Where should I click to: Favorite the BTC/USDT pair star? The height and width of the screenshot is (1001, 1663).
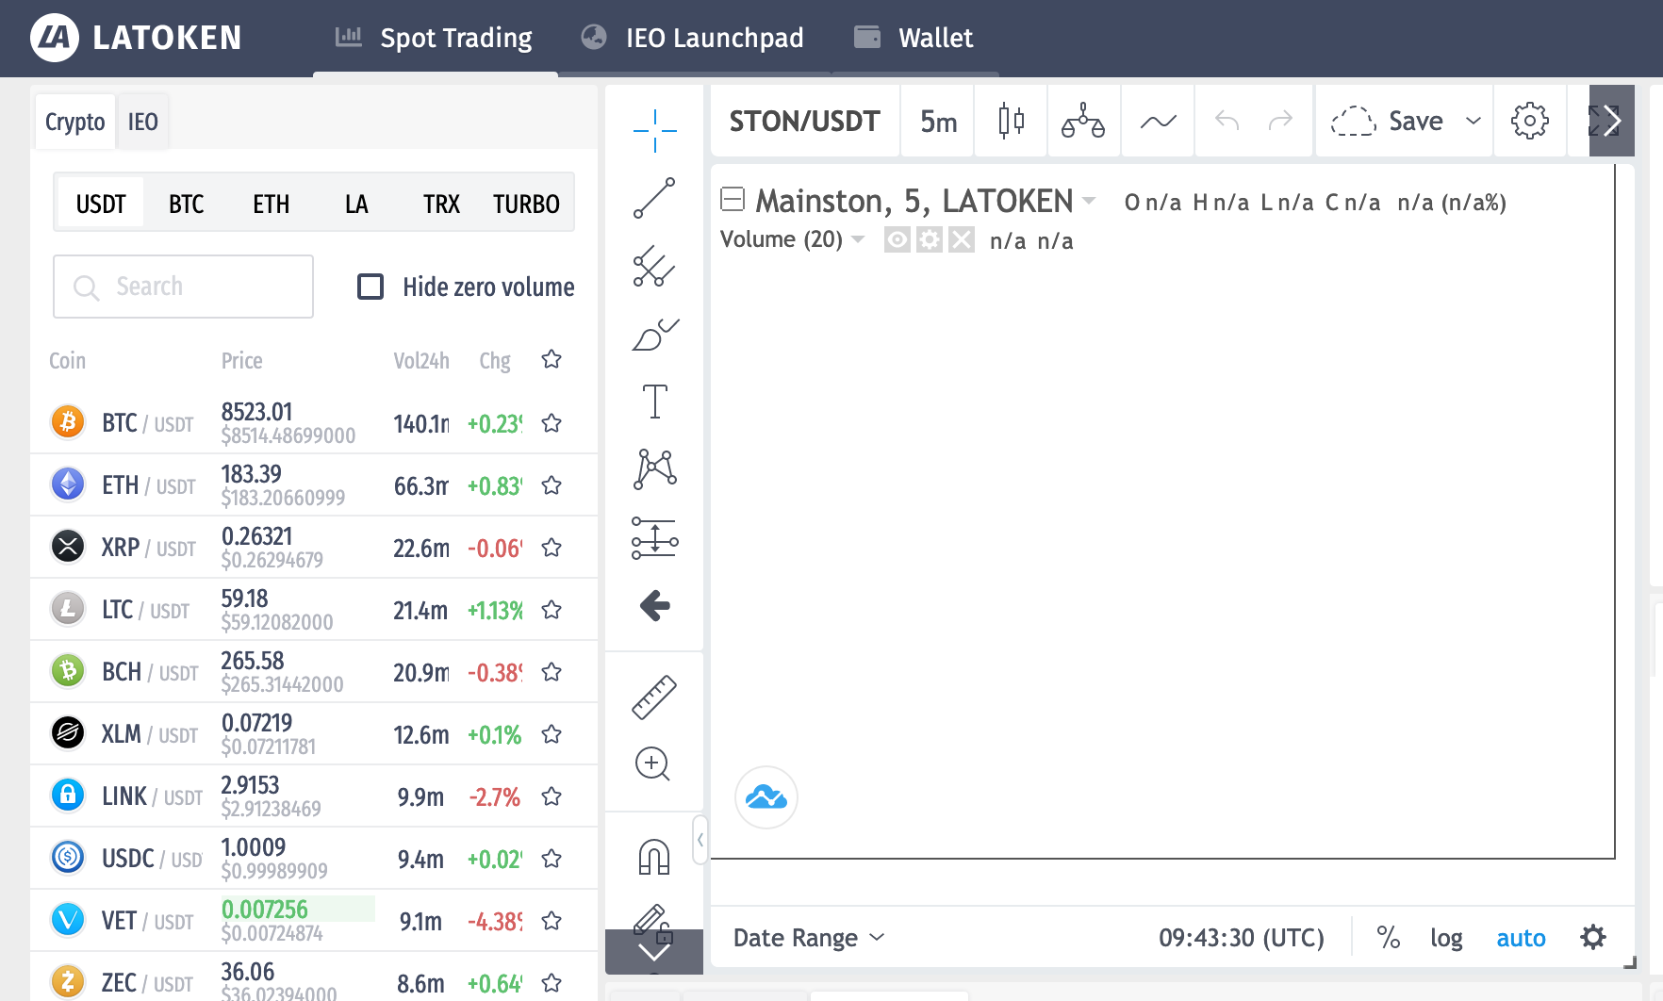click(x=552, y=423)
